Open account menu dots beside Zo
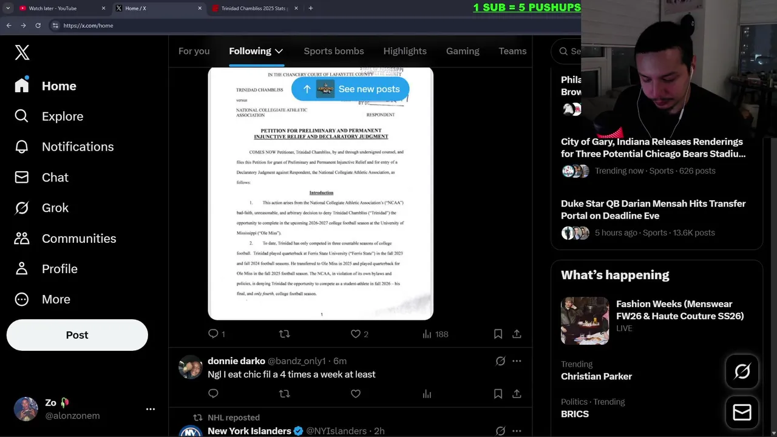 (x=151, y=409)
